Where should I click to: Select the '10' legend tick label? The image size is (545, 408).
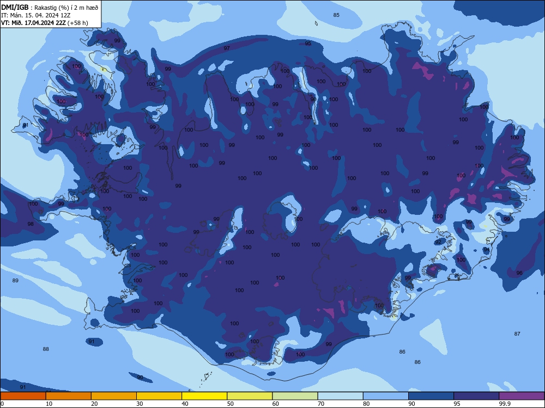point(49,404)
